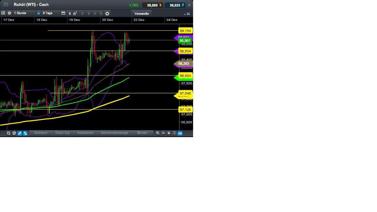This screenshot has width=377, height=212.
Task: Toggle the disable-drawings crossed circle icon
Action: (x=14, y=133)
